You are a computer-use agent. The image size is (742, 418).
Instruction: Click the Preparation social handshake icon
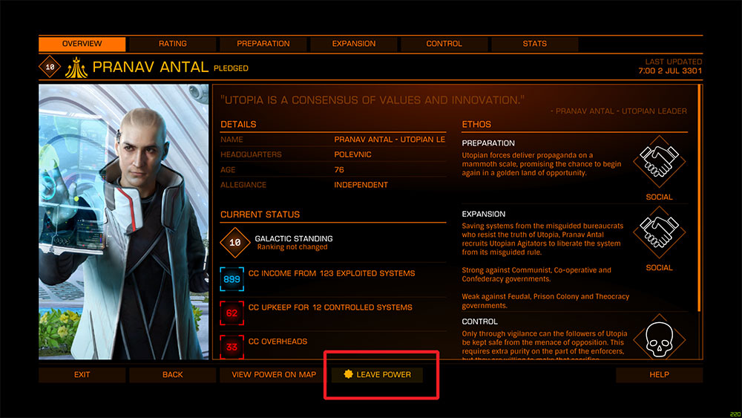point(659,161)
